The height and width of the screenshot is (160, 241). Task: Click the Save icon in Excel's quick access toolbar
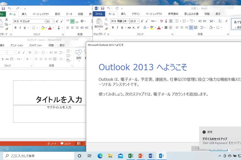tap(3, 9)
